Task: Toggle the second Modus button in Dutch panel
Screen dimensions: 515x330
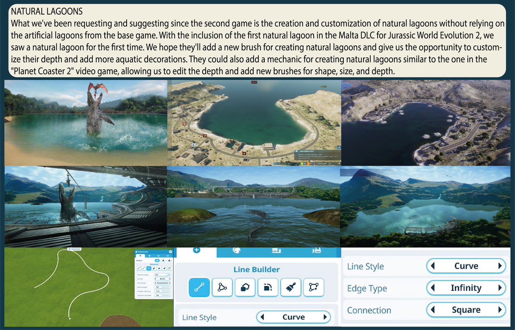Action: point(163,260)
